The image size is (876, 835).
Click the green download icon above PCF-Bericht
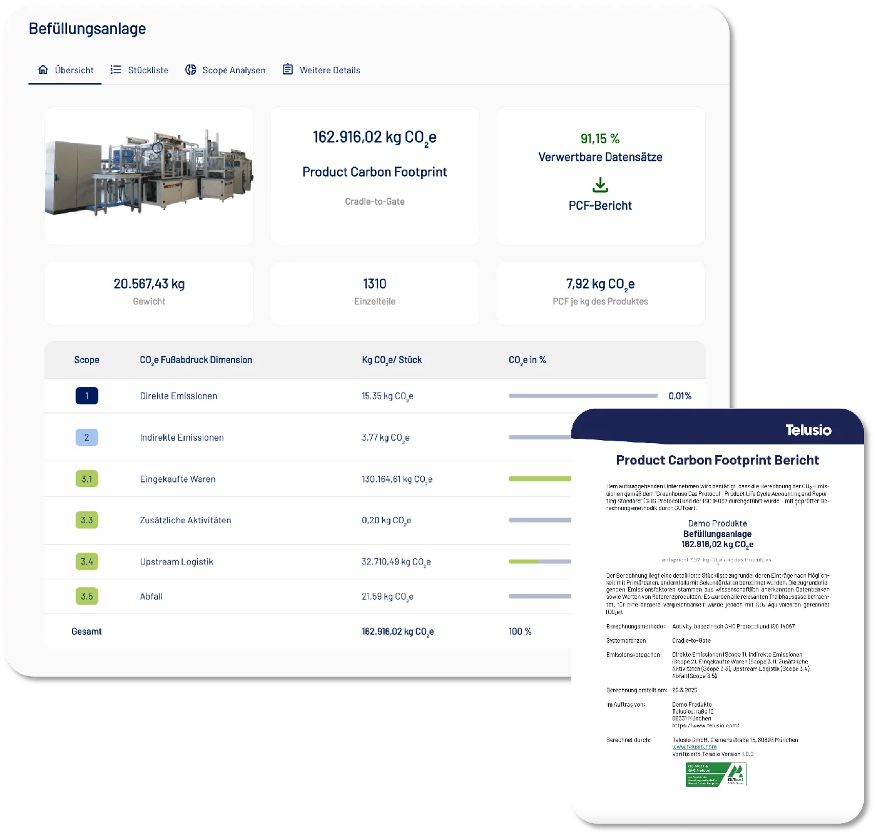pyautogui.click(x=600, y=185)
